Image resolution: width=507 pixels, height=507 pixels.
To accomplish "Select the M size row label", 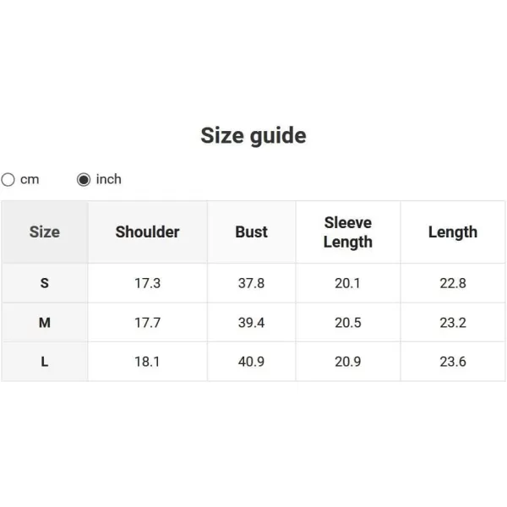I will [x=45, y=323].
